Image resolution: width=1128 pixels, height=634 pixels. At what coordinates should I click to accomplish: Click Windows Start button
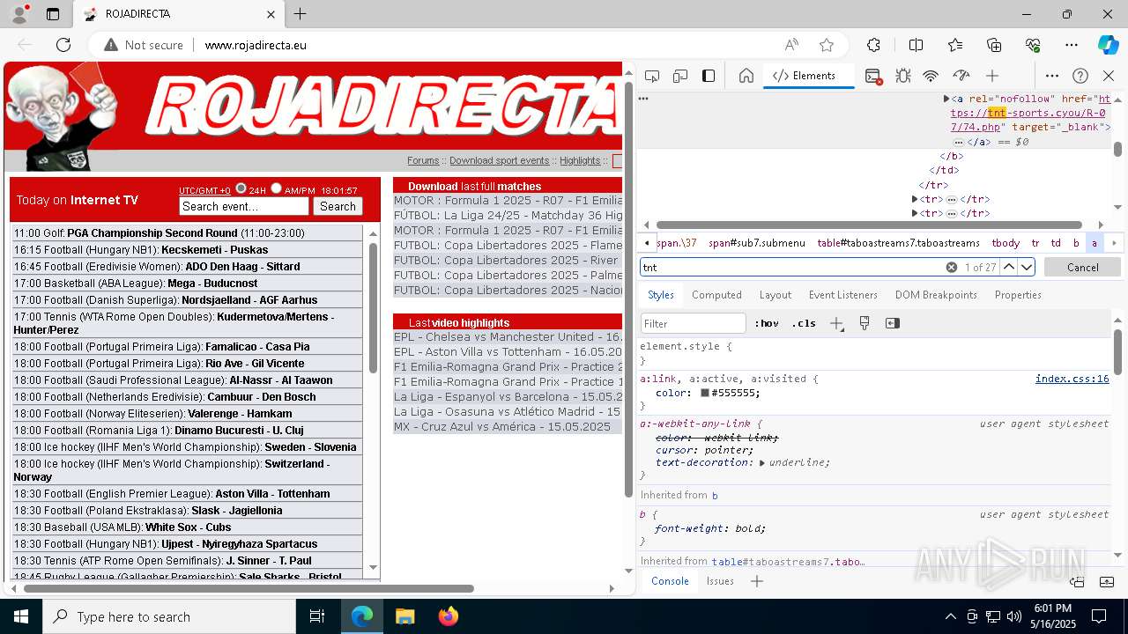tap(20, 616)
